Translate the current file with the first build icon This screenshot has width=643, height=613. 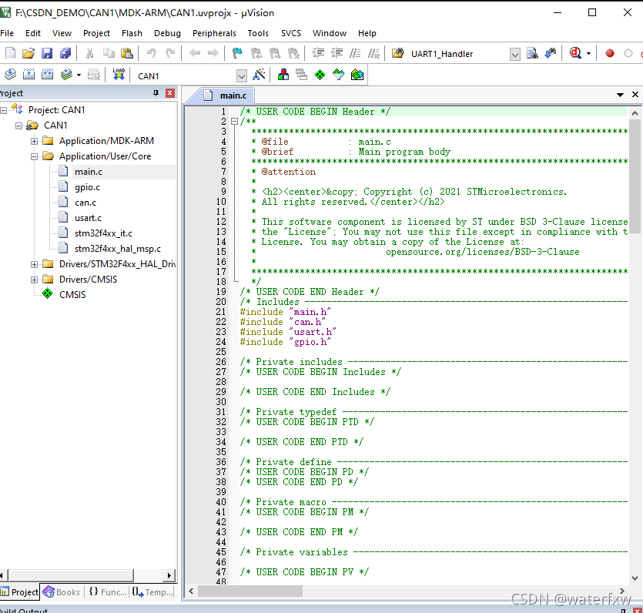[10, 75]
